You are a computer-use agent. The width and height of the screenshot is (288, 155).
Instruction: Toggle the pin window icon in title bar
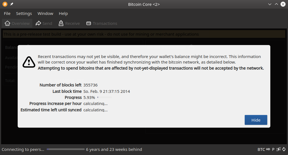(12, 4)
